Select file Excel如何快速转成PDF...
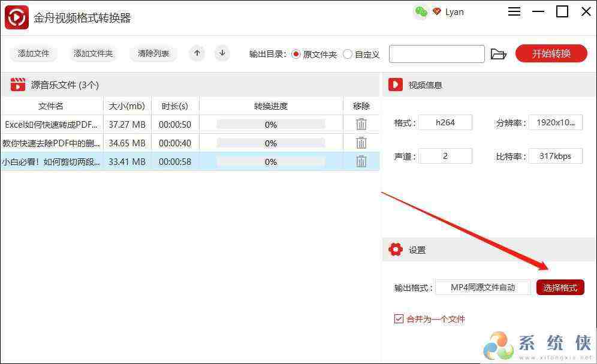 point(51,125)
